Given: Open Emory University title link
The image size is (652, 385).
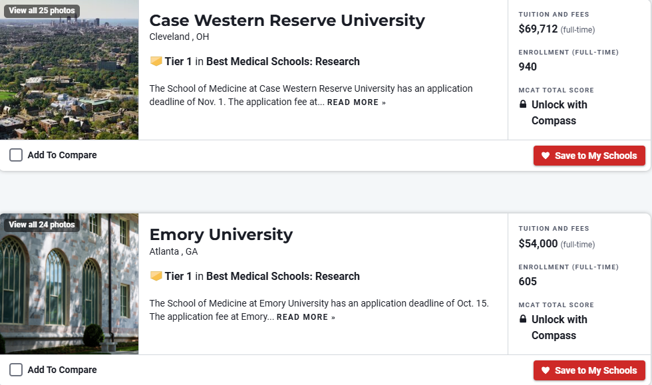Looking at the screenshot, I should click(221, 235).
